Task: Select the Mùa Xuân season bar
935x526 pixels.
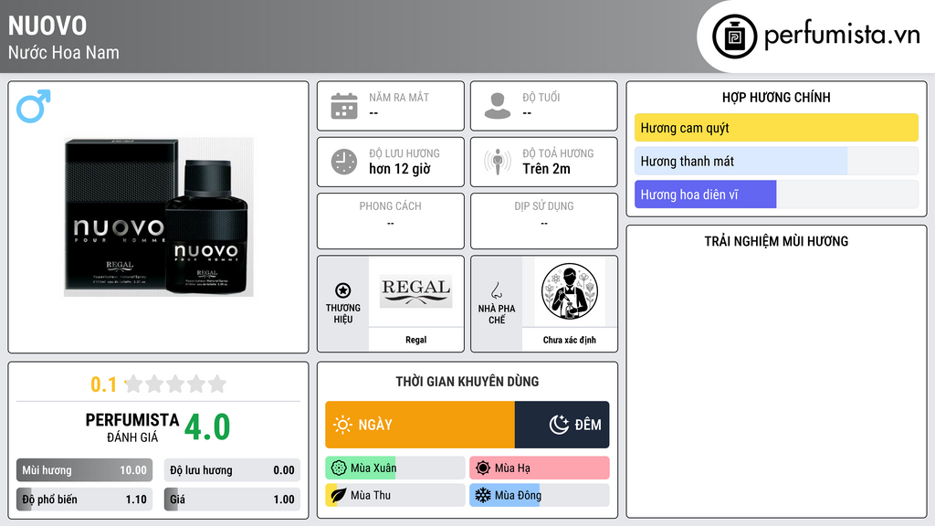Action: click(395, 468)
